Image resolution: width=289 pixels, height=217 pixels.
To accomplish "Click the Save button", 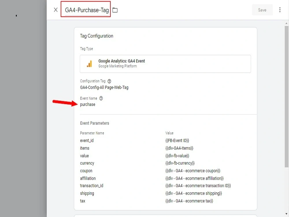I will [262, 10].
